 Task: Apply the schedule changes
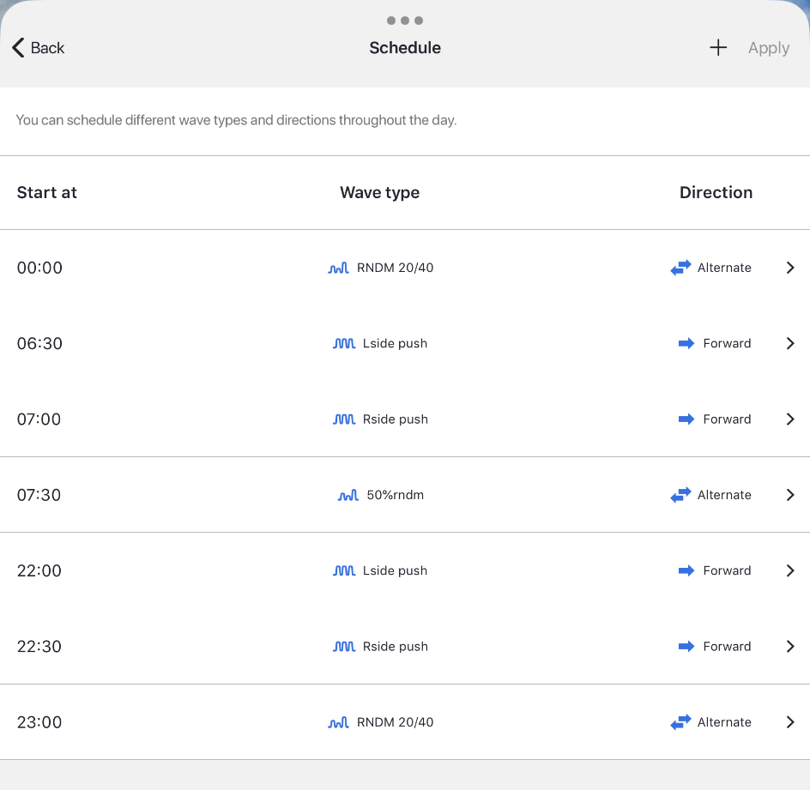point(769,48)
